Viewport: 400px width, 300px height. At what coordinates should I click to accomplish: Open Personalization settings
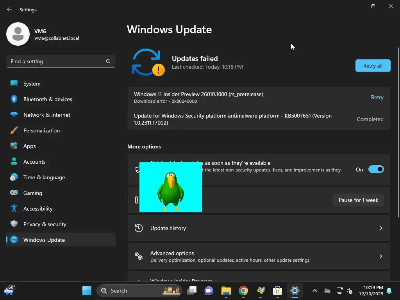pos(61,130)
